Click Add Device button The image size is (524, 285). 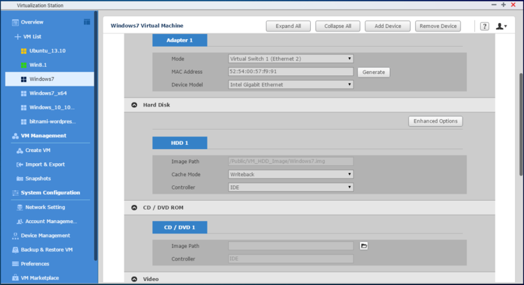click(x=388, y=26)
